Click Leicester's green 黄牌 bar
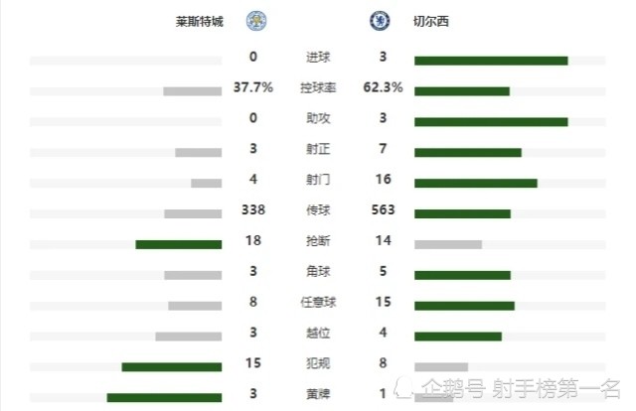The image size is (636, 411). 164,397
